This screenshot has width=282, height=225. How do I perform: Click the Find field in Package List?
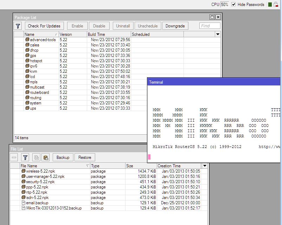pyautogui.click(x=210, y=26)
